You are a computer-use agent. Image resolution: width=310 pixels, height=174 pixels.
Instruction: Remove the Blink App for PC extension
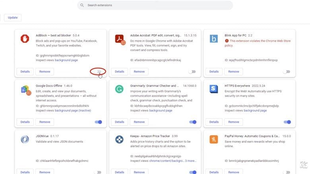click(x=234, y=72)
